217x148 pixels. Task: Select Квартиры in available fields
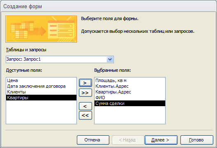(x=41, y=98)
